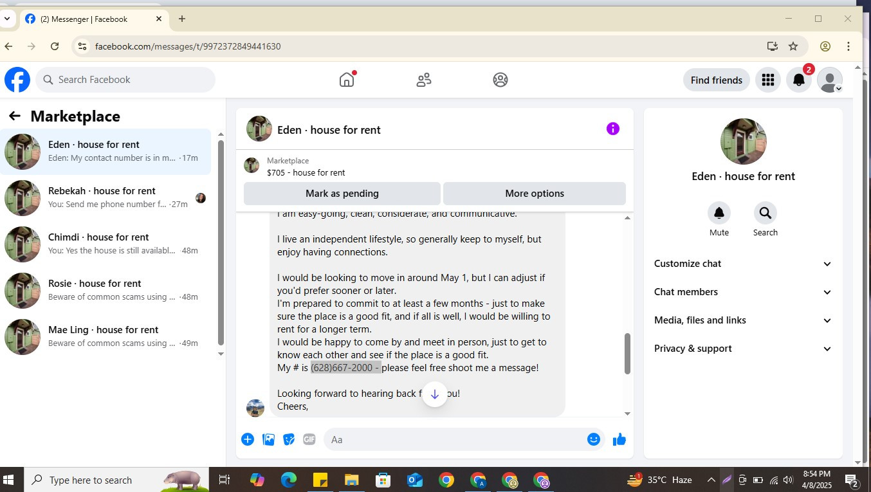This screenshot has height=492, width=871.
Task: Open Microsoft Edge from taskbar
Action: click(x=289, y=480)
